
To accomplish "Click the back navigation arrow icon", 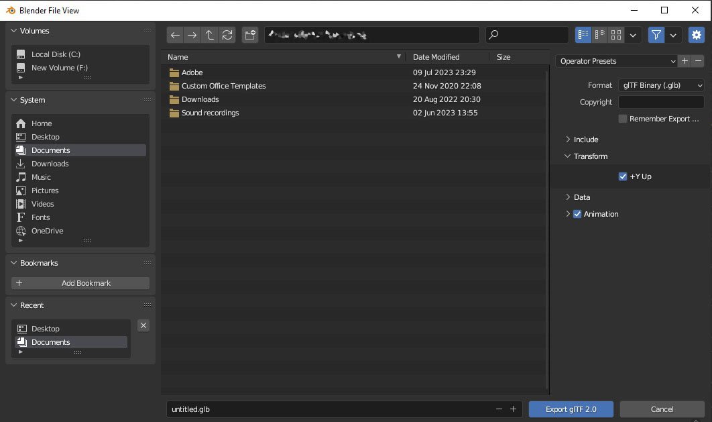I will coord(175,35).
